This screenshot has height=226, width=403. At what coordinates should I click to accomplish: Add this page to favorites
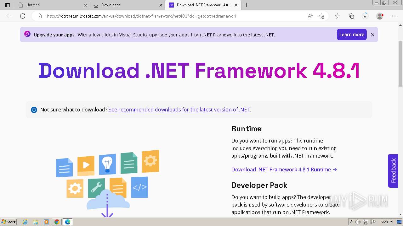point(321,16)
